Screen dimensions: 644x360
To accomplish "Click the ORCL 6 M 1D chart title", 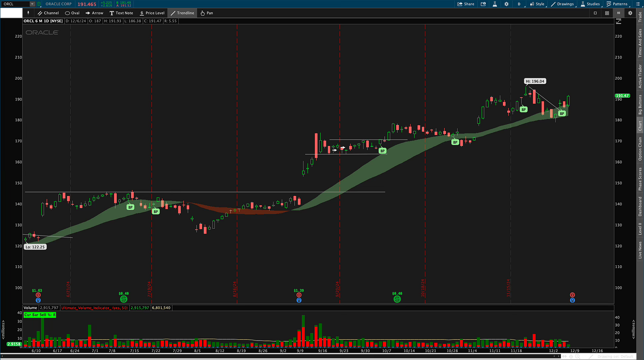I will point(43,21).
